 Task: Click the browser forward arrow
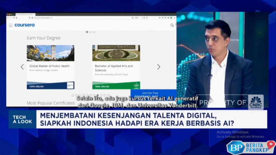click(11, 18)
